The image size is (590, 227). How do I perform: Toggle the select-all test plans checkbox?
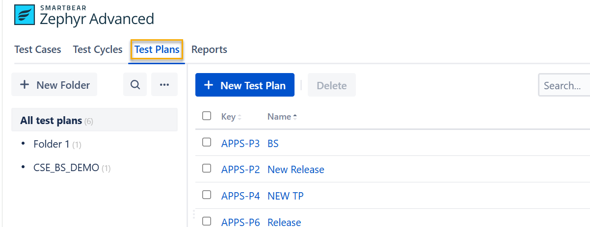(x=207, y=116)
